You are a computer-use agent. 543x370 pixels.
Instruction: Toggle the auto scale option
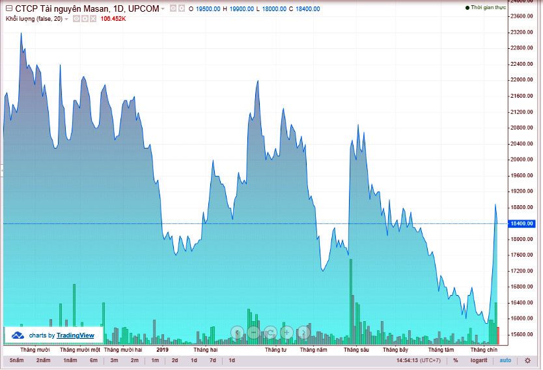point(506,360)
